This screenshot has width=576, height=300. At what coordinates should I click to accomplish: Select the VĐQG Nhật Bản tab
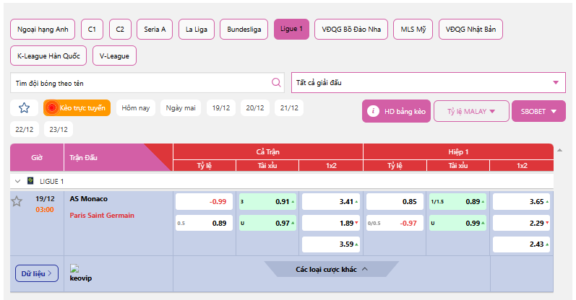[470, 30]
